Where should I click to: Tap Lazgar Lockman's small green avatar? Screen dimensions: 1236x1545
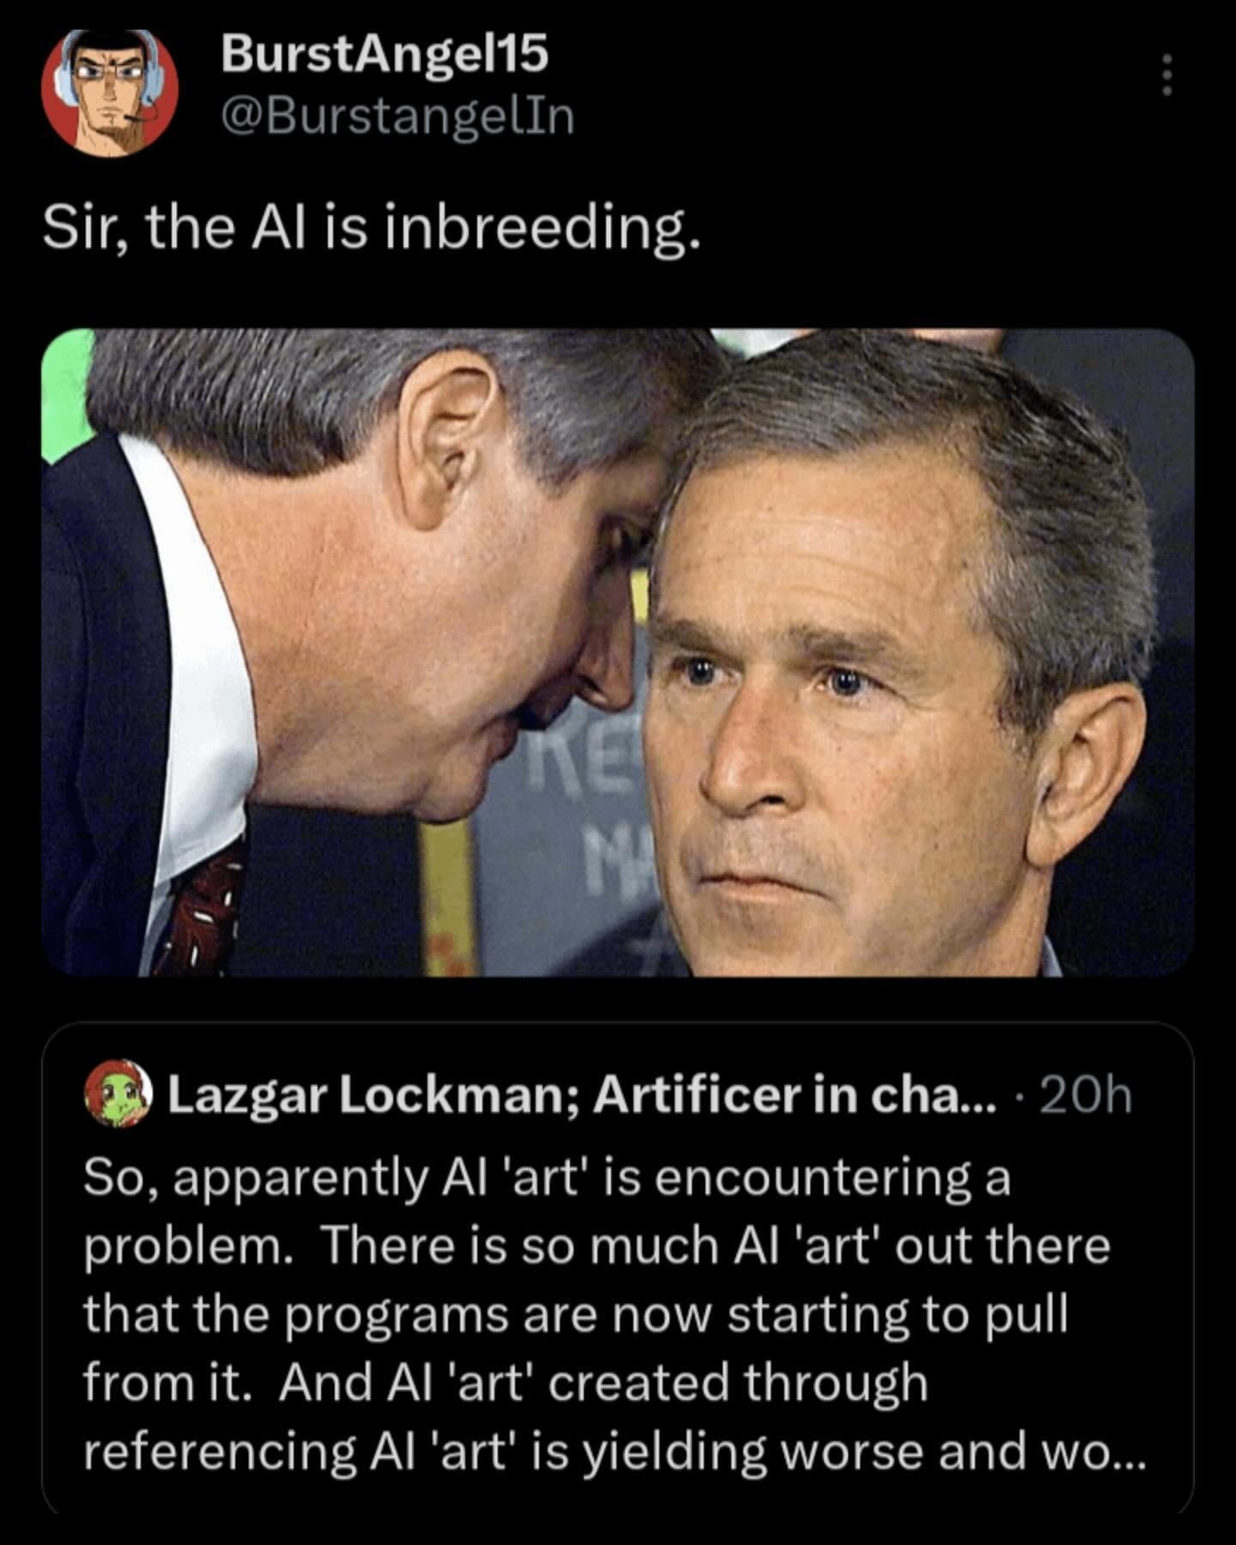[118, 1094]
